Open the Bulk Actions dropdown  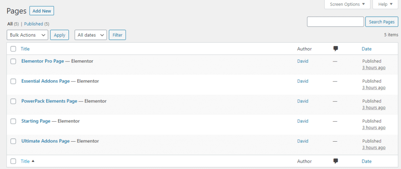pos(27,35)
